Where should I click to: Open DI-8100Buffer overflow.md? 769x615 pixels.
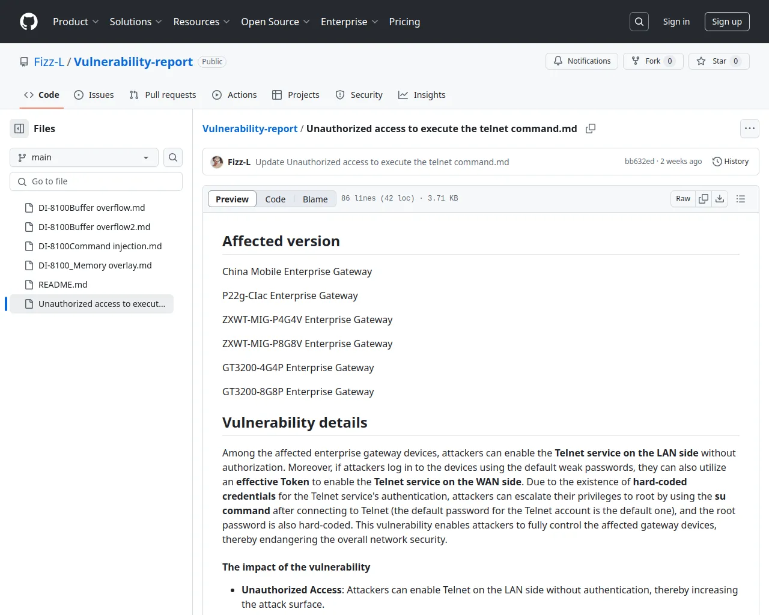92,208
